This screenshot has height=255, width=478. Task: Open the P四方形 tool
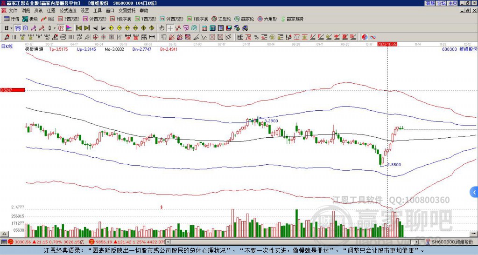pos(69,19)
